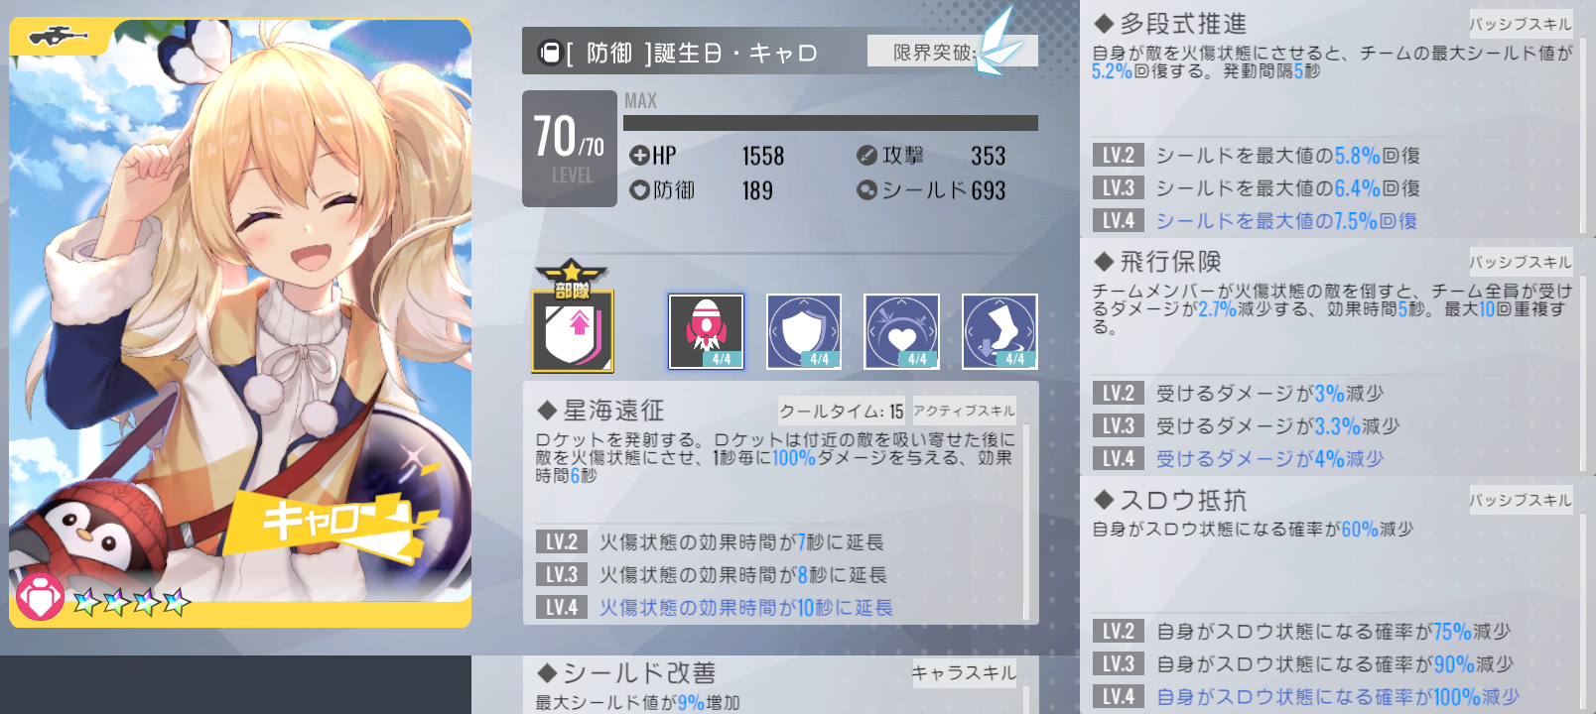1596x714 pixels.
Task: Select LV.4 row of 星海遠征 skill
Action: pyautogui.click(x=776, y=607)
